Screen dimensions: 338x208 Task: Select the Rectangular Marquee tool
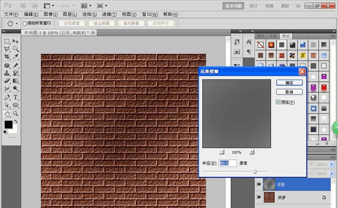[x=7, y=41]
